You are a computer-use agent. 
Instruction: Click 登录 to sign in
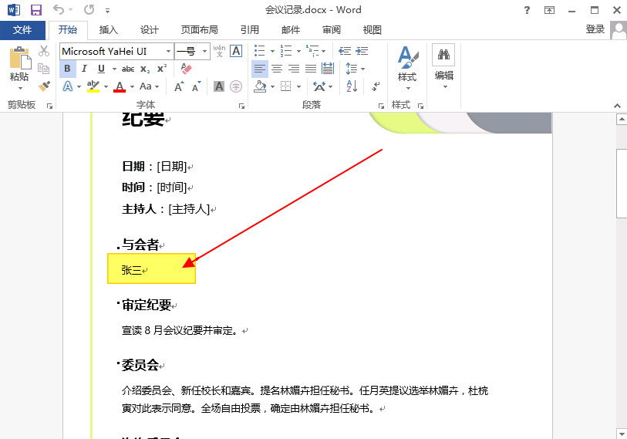coord(595,29)
